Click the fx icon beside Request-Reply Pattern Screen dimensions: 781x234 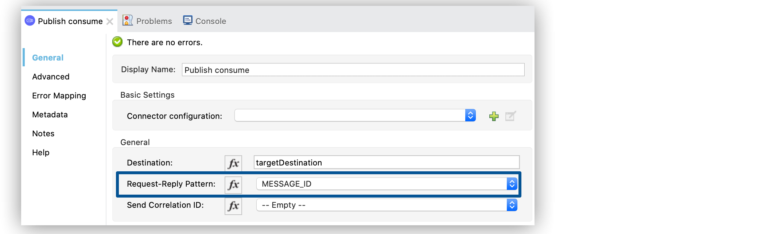[x=233, y=184]
